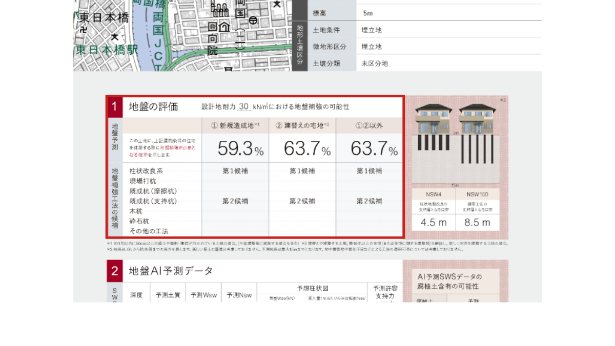Screen dimensions: 615x346
Task: Click the 卍 temple symbol on the map
Action: click(83, 30)
